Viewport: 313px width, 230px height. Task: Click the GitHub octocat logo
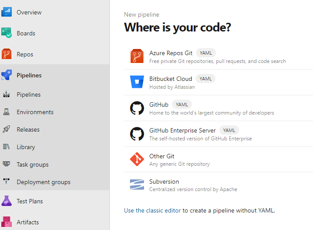click(137, 108)
